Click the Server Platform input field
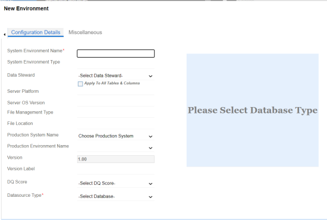Viewport: 327px width, 220px height. click(x=116, y=91)
